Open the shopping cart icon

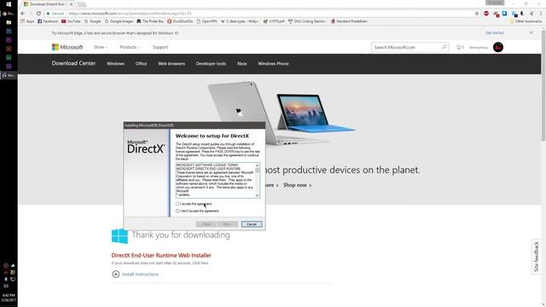[x=460, y=47]
